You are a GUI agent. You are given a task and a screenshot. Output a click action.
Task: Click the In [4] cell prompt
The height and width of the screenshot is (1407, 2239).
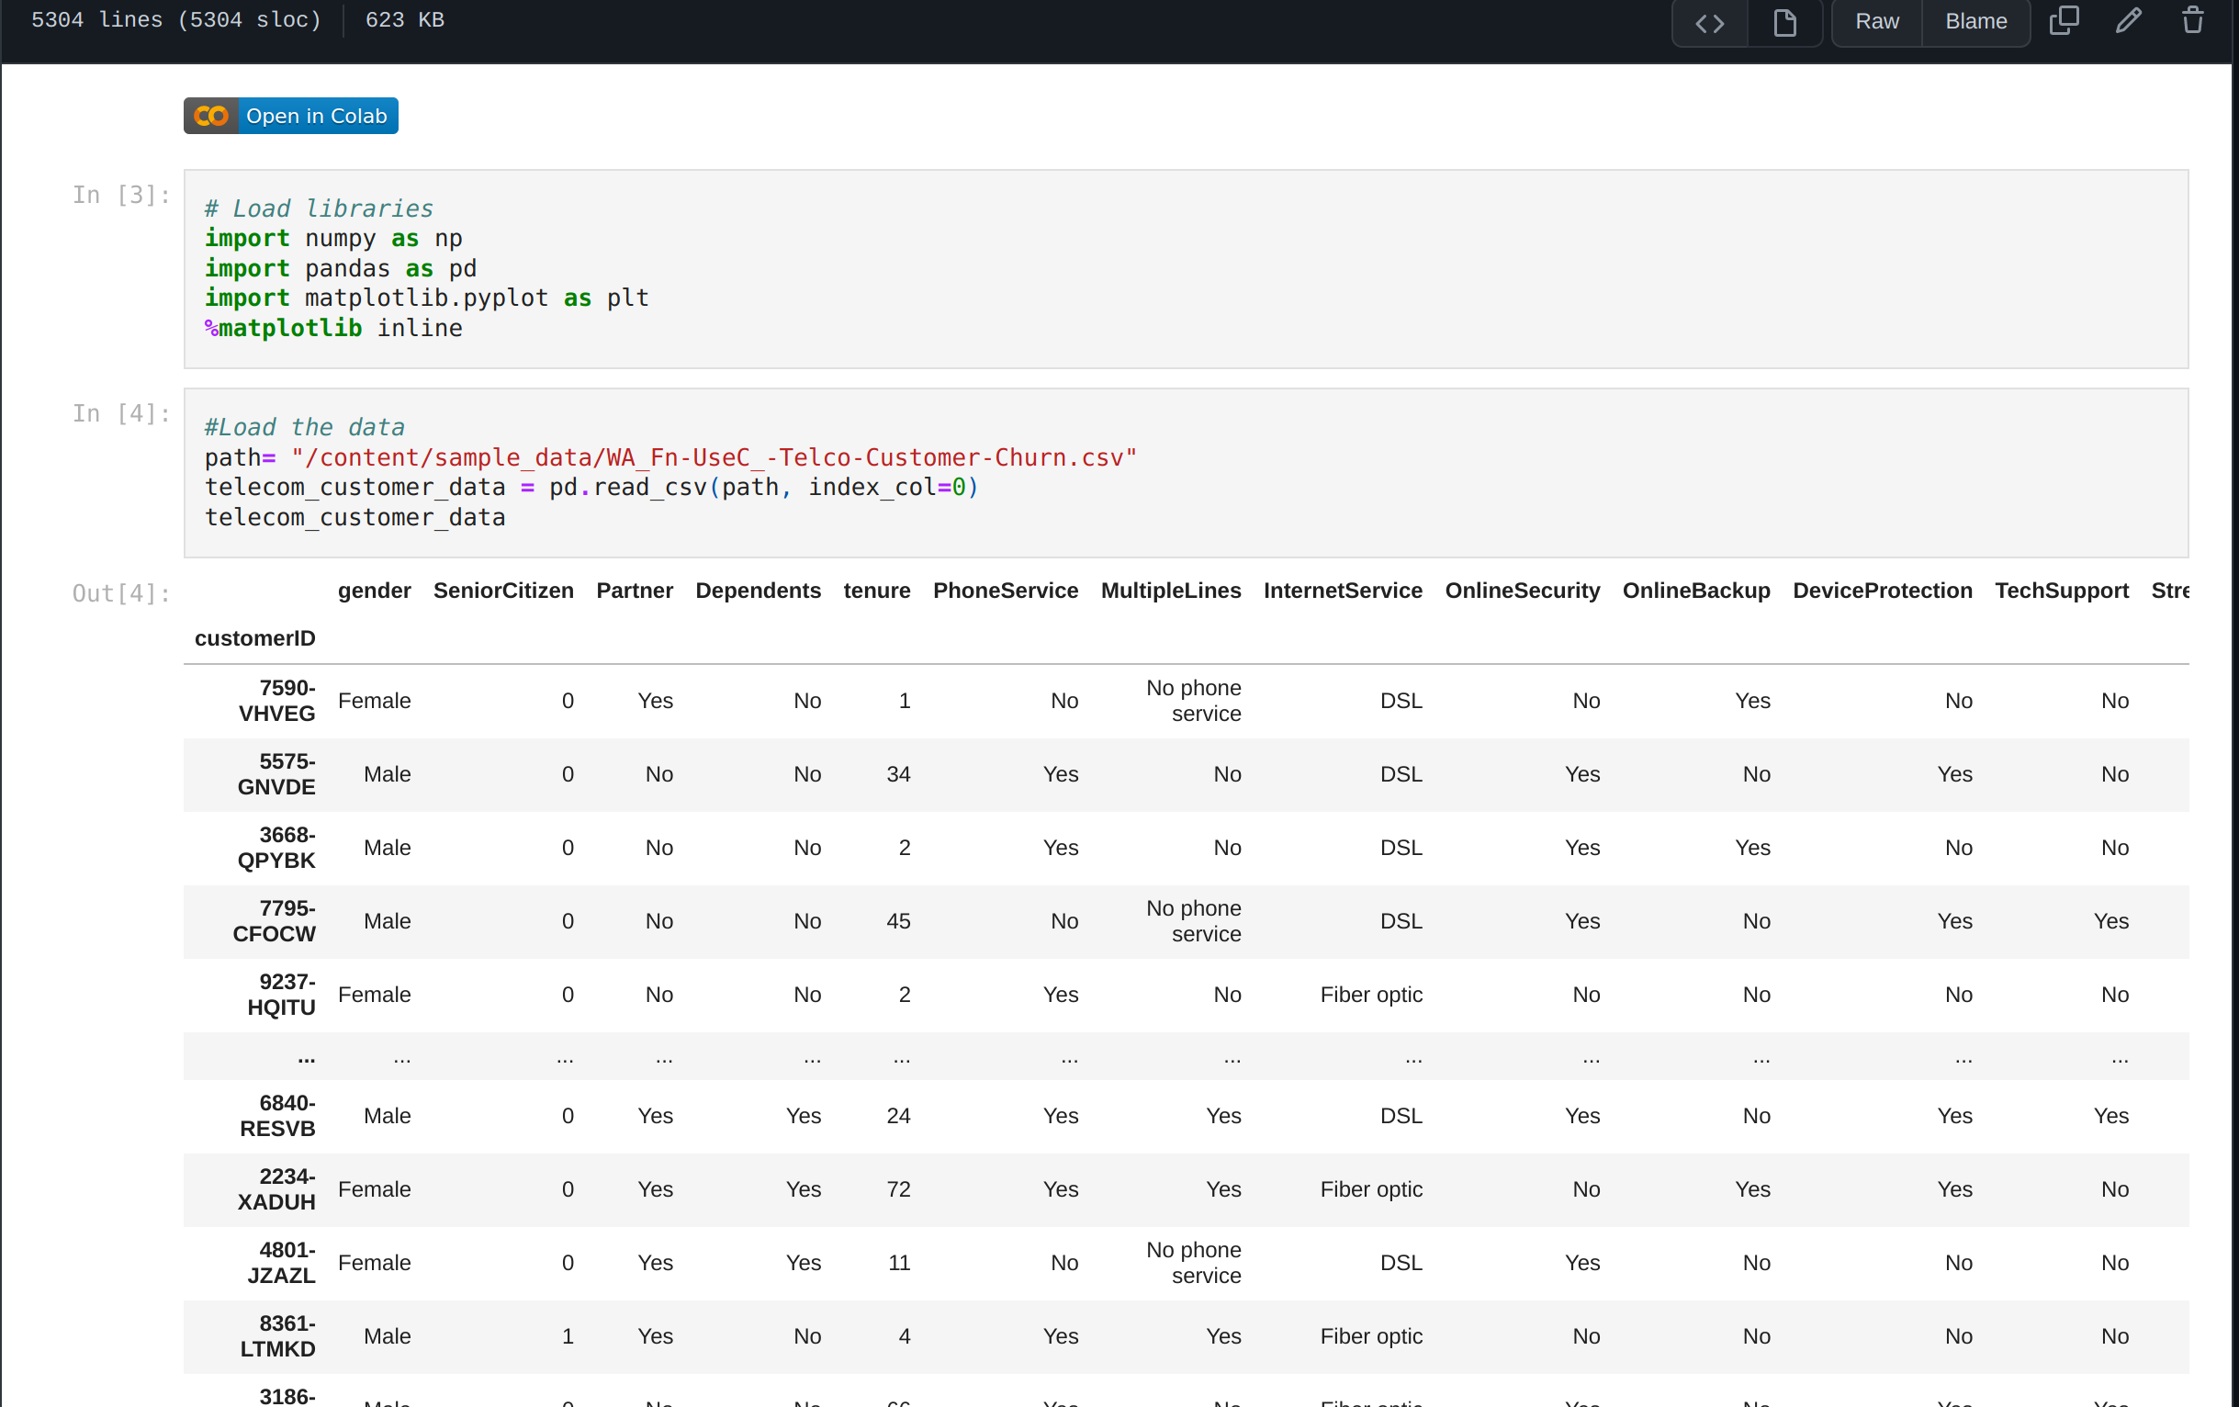pos(121,413)
